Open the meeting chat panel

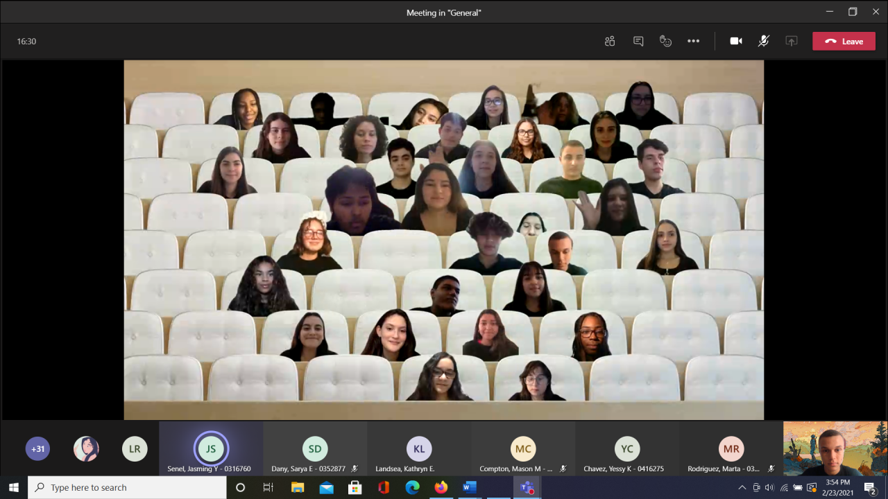tap(638, 41)
